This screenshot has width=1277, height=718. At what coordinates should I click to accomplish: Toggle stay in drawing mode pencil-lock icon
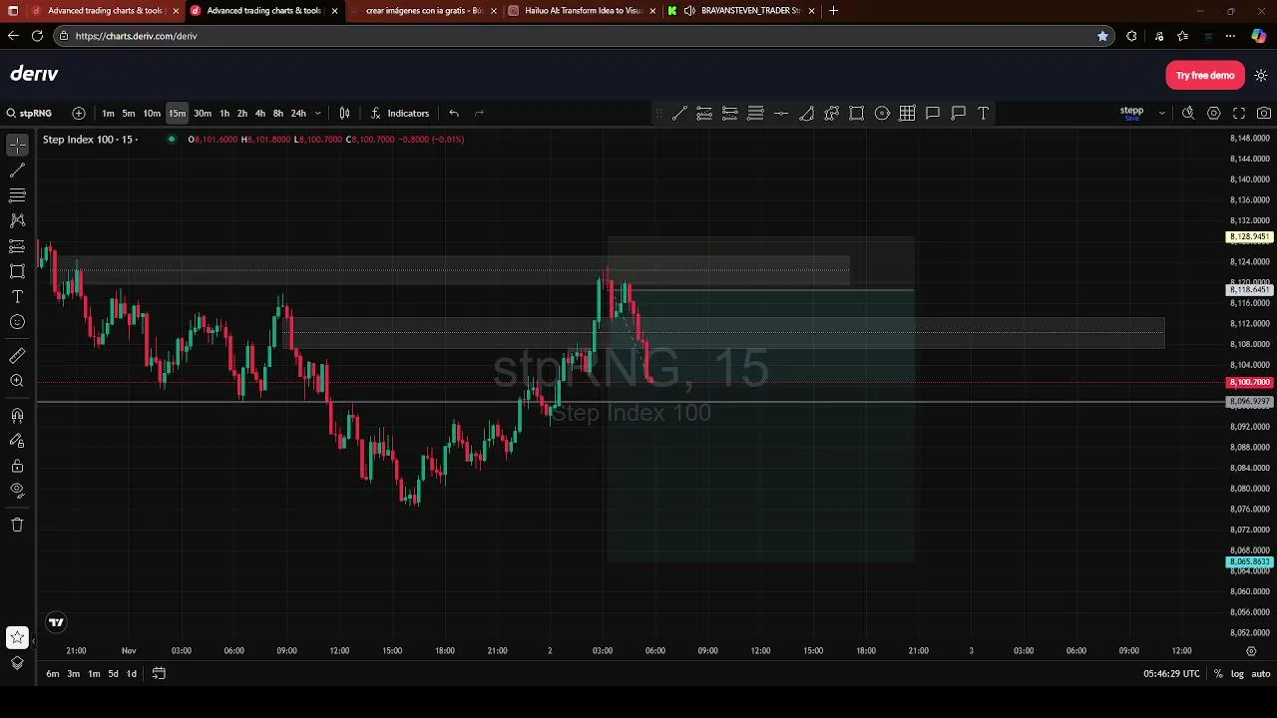[17, 441]
